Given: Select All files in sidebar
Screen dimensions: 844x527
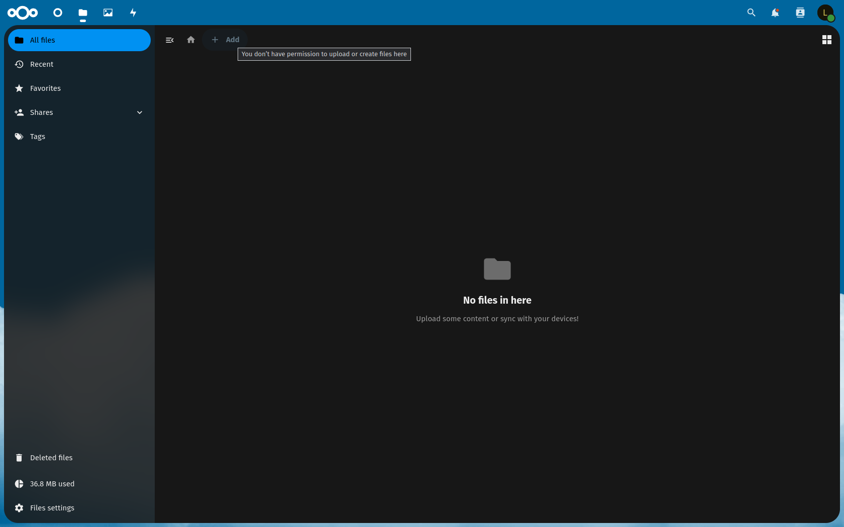Looking at the screenshot, I should (x=79, y=40).
